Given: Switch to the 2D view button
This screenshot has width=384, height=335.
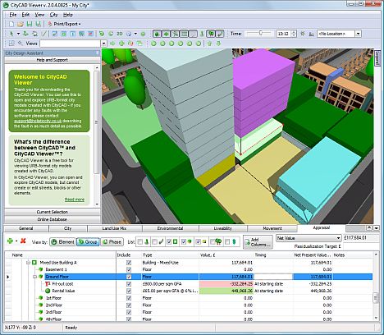Looking at the screenshot, I should (120, 34).
